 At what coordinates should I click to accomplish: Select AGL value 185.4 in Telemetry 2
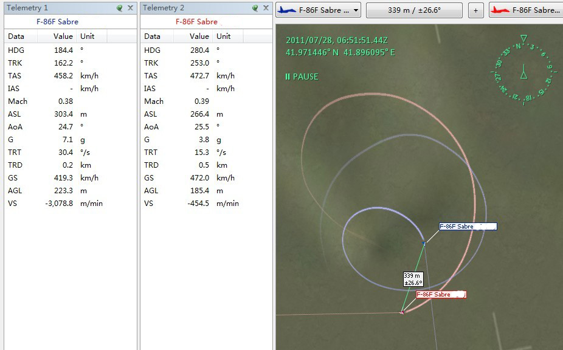click(x=199, y=191)
